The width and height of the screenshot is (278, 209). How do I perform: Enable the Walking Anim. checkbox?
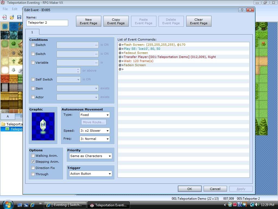point(33,156)
